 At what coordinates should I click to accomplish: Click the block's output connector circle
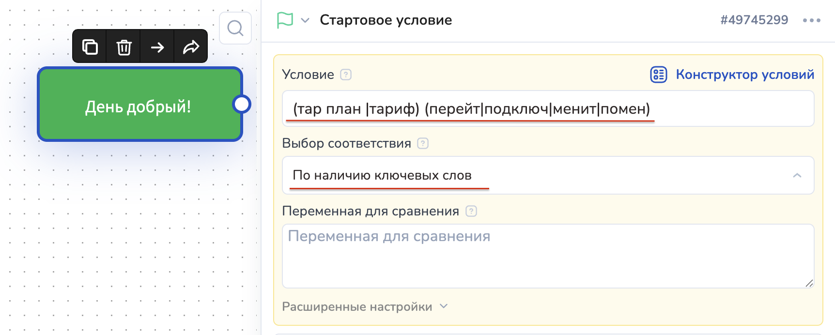coord(242,104)
